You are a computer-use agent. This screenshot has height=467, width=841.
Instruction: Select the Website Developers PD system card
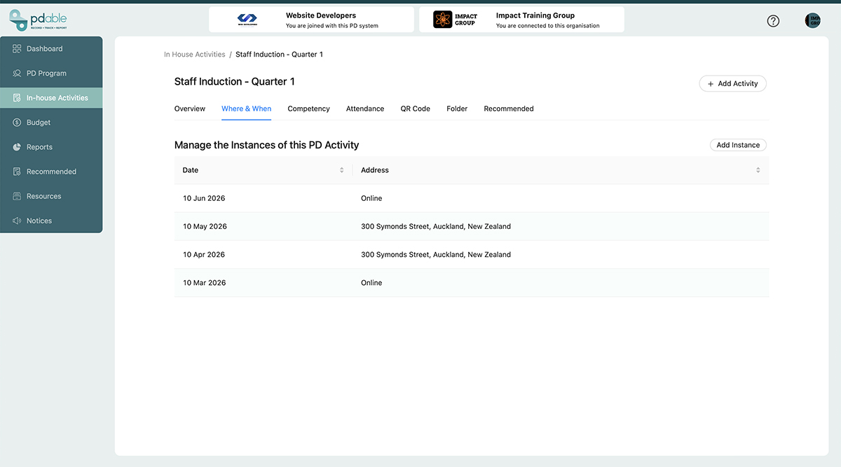click(311, 20)
